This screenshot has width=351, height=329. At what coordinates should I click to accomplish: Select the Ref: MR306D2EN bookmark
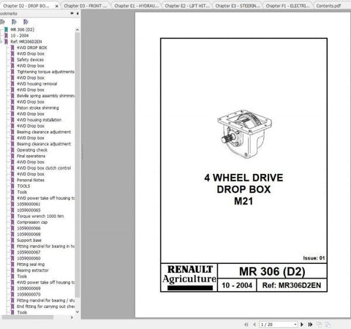point(26,42)
